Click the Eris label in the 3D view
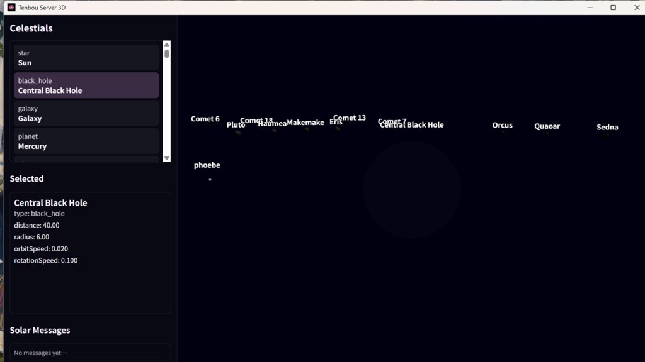This screenshot has height=362, width=645. tap(335, 122)
